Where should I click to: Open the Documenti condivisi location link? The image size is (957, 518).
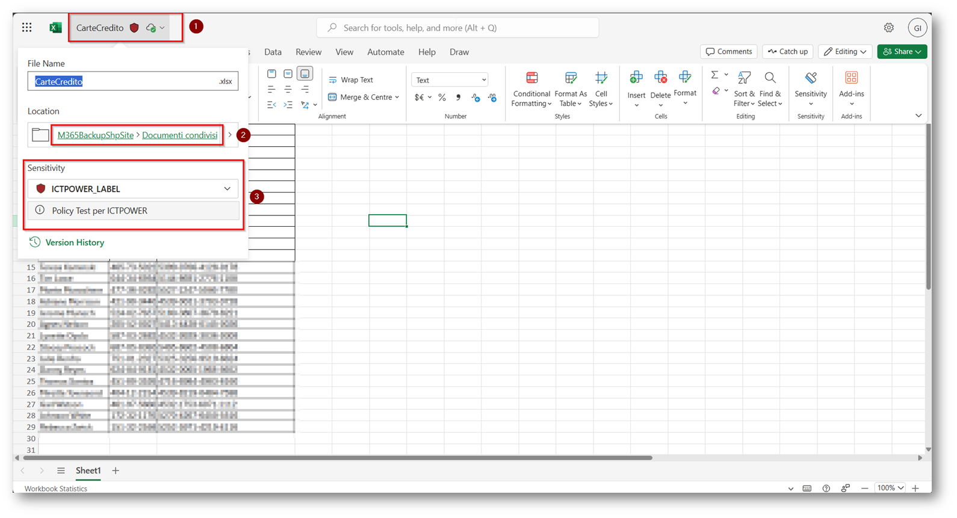click(179, 135)
